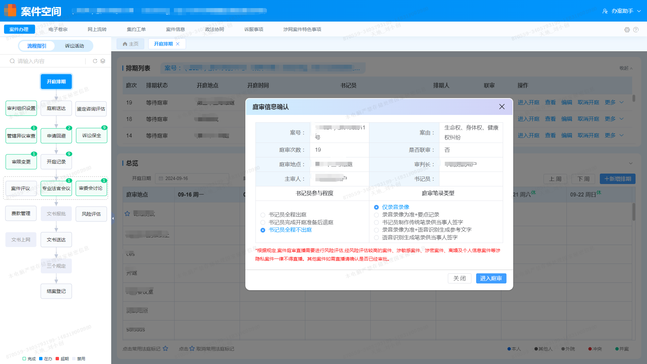Click the help question mark icon
This screenshot has height=364, width=647.
(637, 30)
